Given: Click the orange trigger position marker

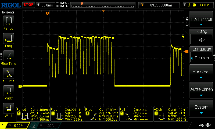Looking at the screenshot, I should 47,13.
